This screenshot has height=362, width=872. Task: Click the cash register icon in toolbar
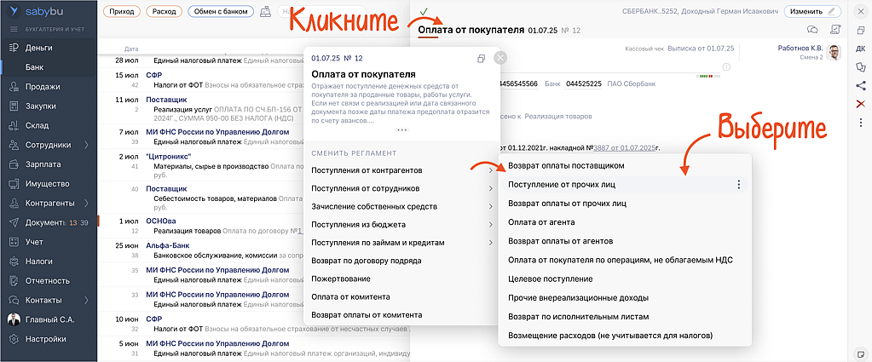click(267, 12)
